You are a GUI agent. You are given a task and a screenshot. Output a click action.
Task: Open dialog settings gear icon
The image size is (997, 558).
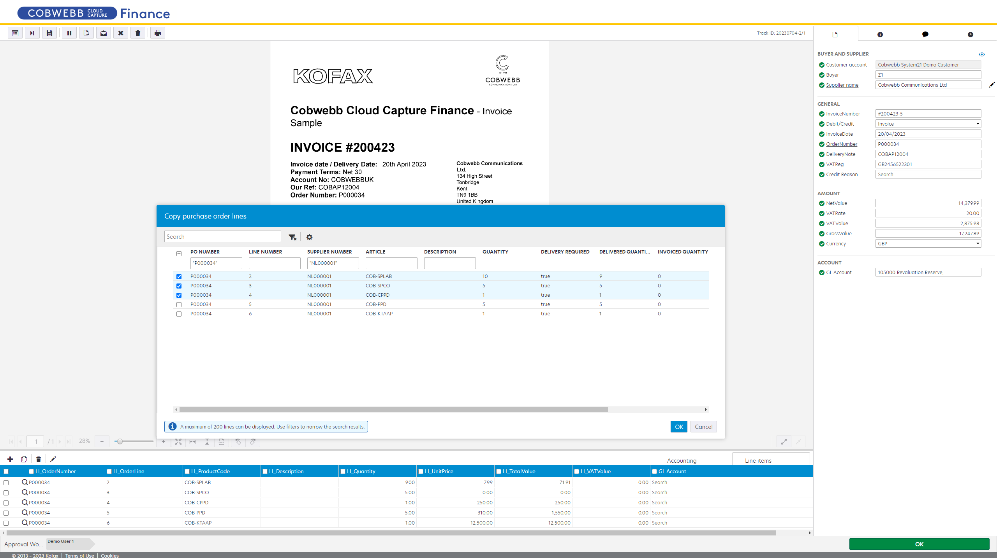click(x=309, y=237)
